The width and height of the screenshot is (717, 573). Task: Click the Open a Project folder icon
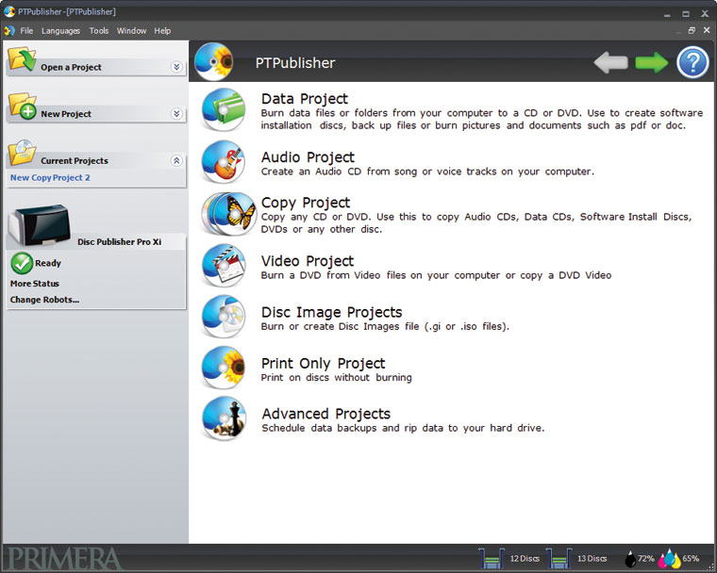click(x=22, y=58)
